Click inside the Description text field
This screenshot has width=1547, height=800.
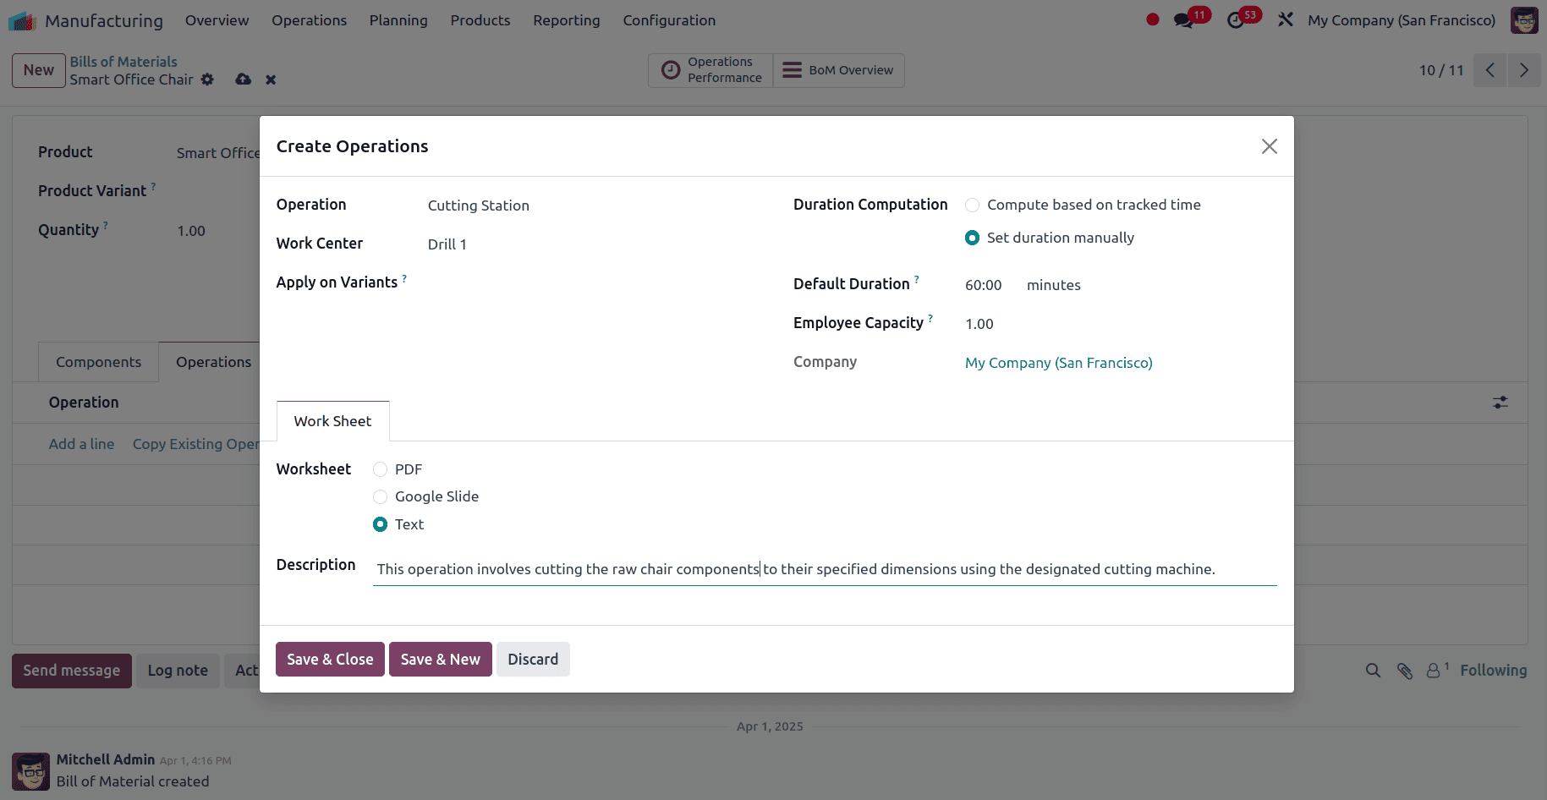[x=825, y=569]
